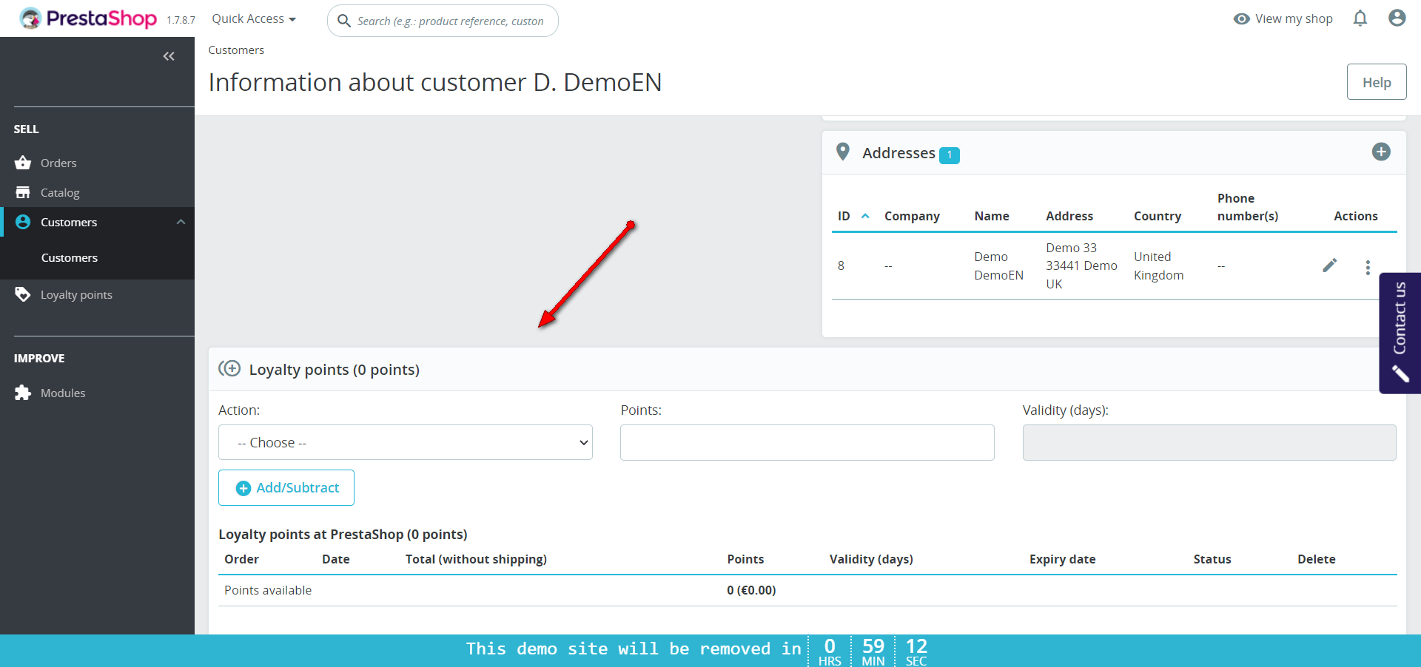This screenshot has width=1421, height=667.
Task: Click the search magnifier icon
Action: pos(344,21)
